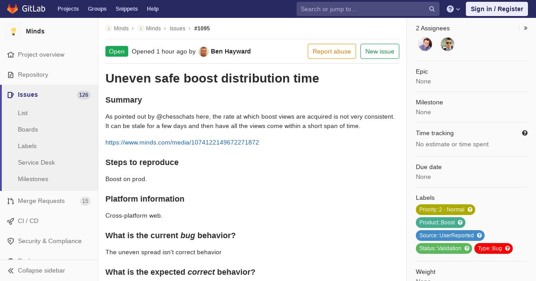Click the Time tracking help icon
This screenshot has height=281, width=536.
tap(525, 133)
